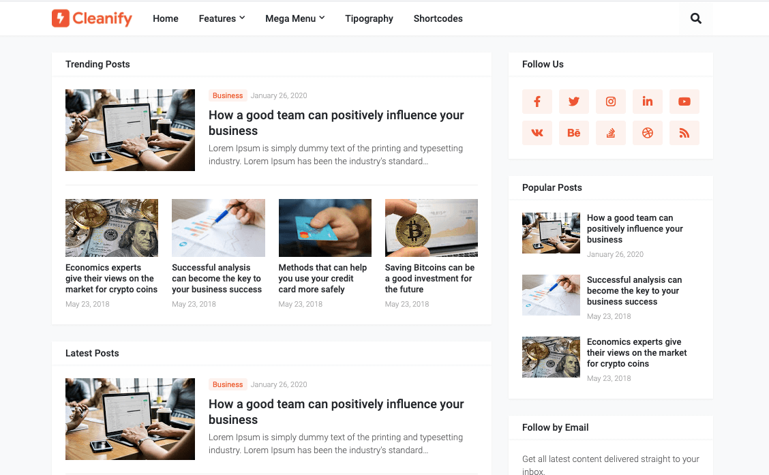Open the Twitter follow icon
Viewport: 769px width, 475px height.
point(574,102)
